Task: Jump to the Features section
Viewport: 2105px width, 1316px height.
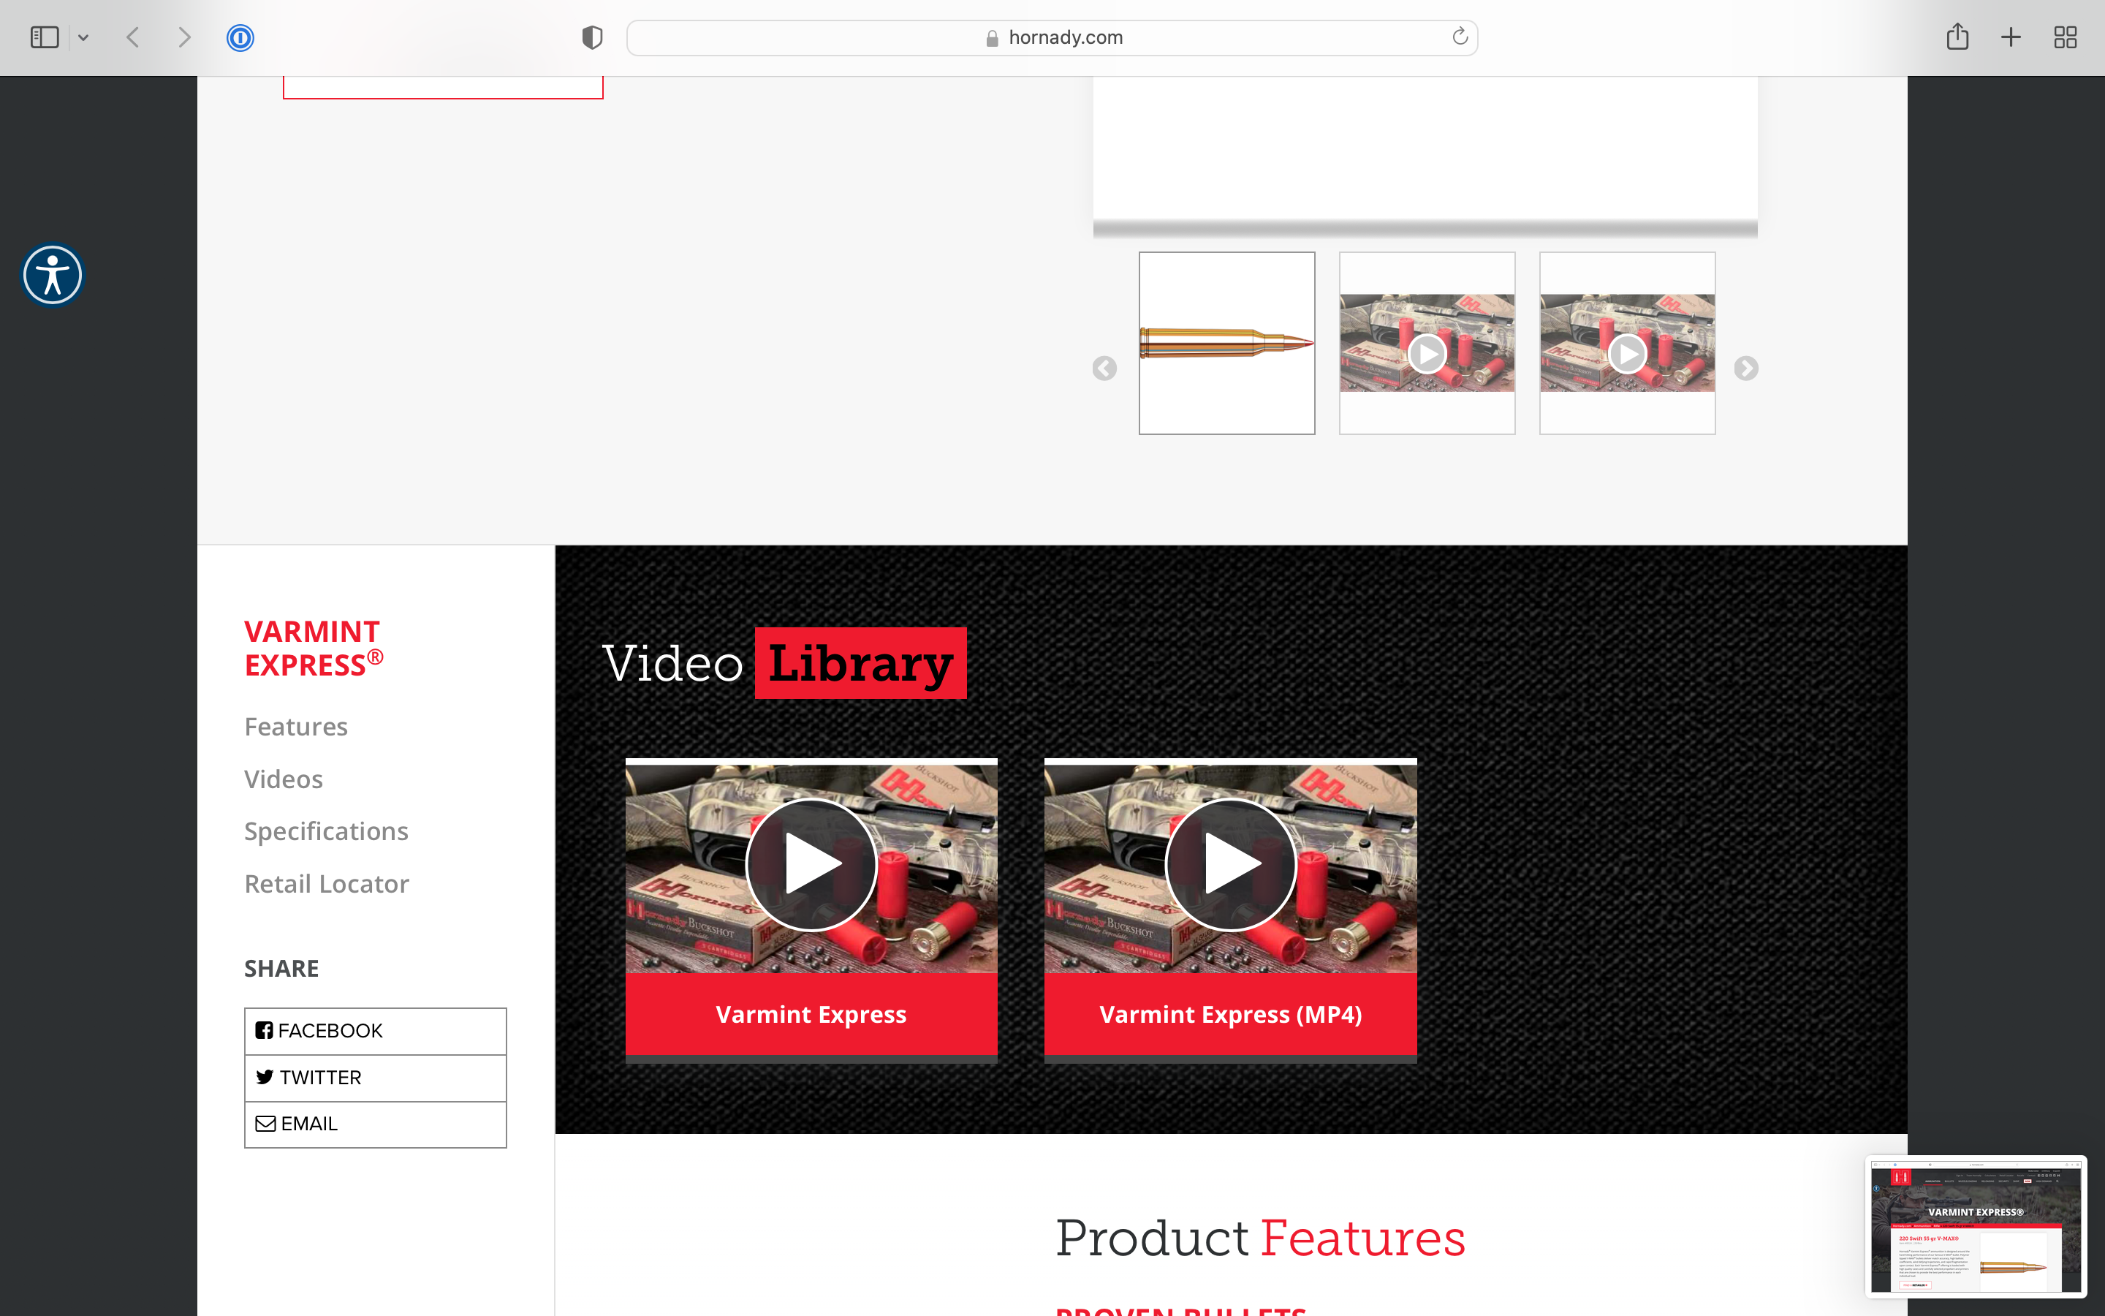Action: coord(296,727)
